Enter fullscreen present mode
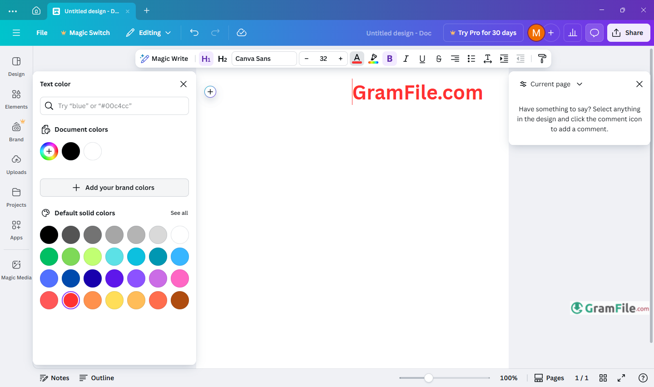The height and width of the screenshot is (387, 654). tap(621, 378)
